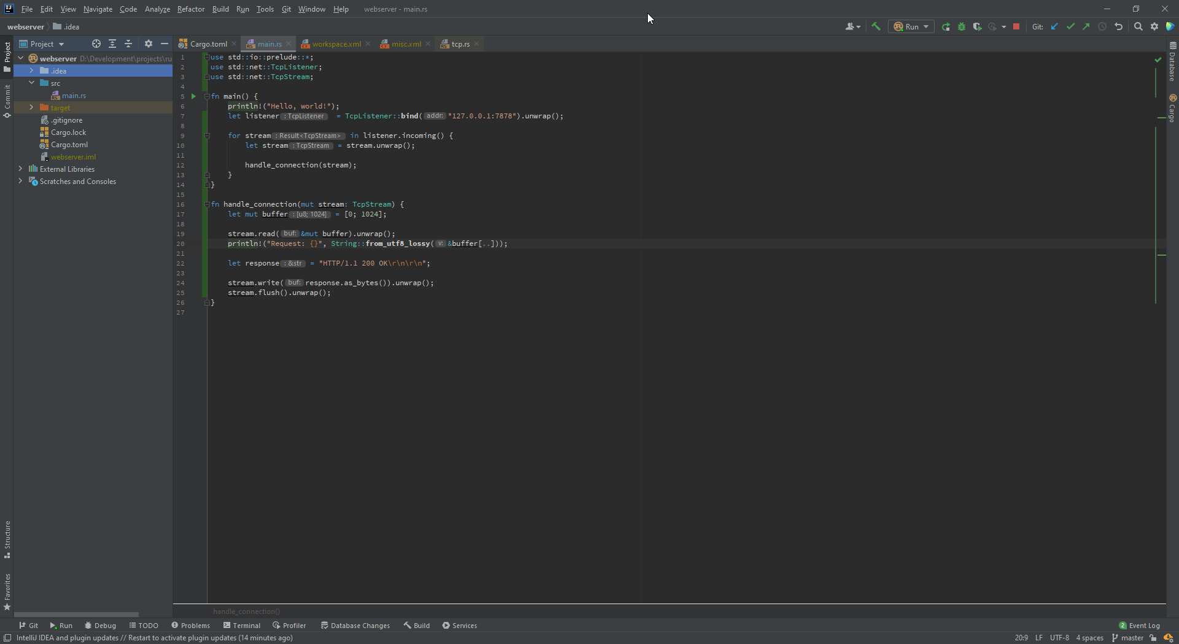The width and height of the screenshot is (1179, 644).
Task: Toggle the Terminal tool window
Action: pyautogui.click(x=241, y=625)
